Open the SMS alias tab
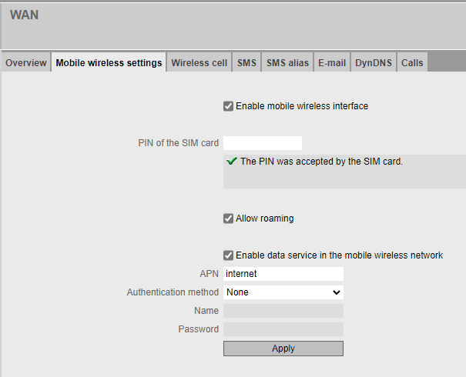Screen dimensions: 466x377 click(x=287, y=63)
